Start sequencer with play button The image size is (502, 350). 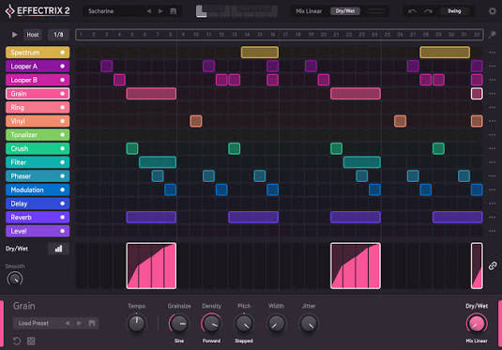[x=14, y=35]
